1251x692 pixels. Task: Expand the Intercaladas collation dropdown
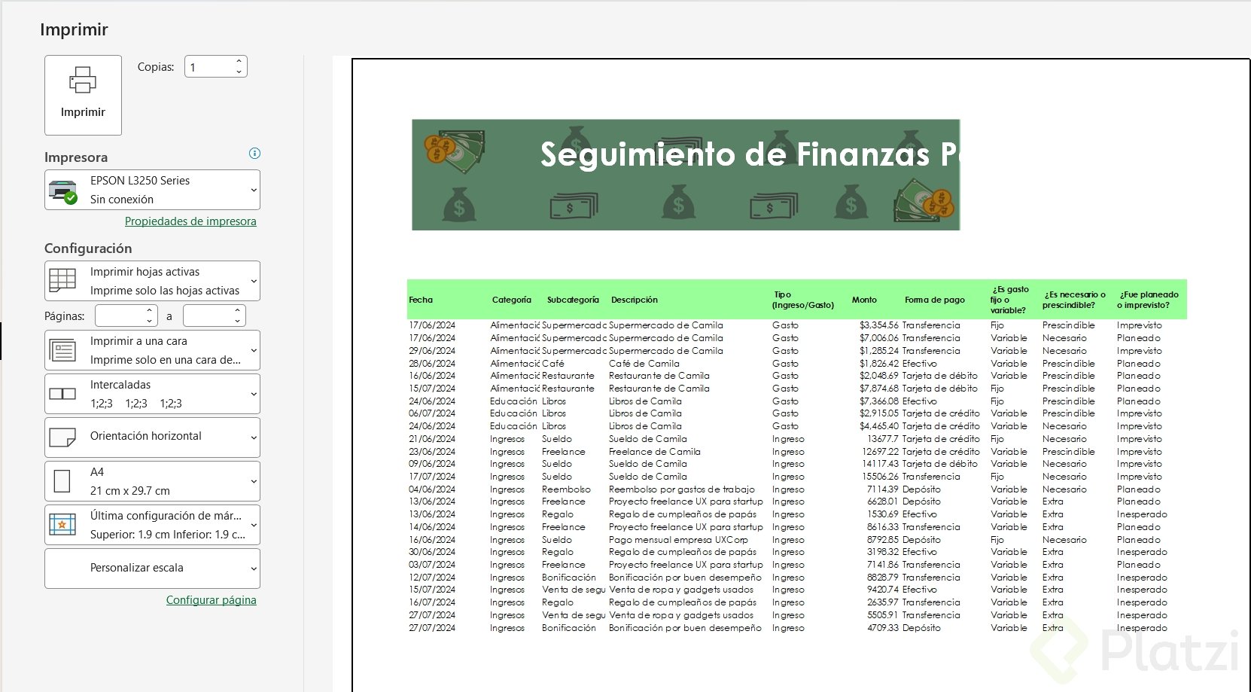tap(152, 394)
